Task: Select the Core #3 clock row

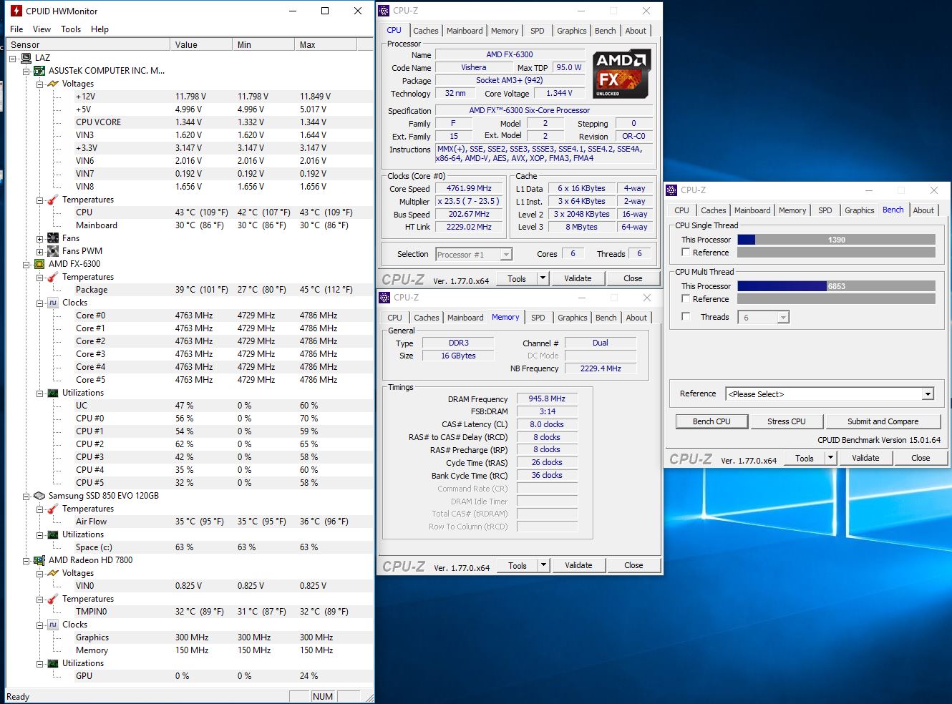Action: [190, 354]
